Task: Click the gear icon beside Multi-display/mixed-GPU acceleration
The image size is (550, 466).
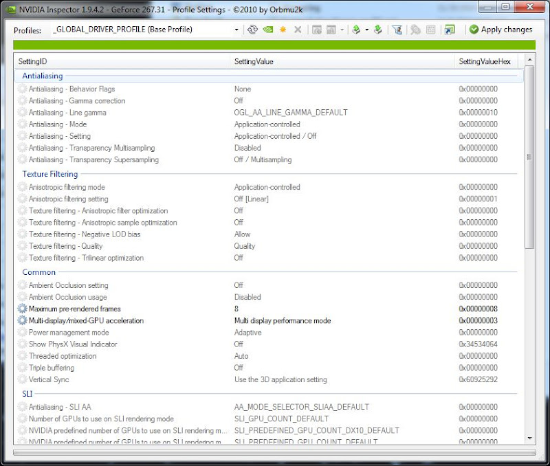Action: [x=22, y=320]
